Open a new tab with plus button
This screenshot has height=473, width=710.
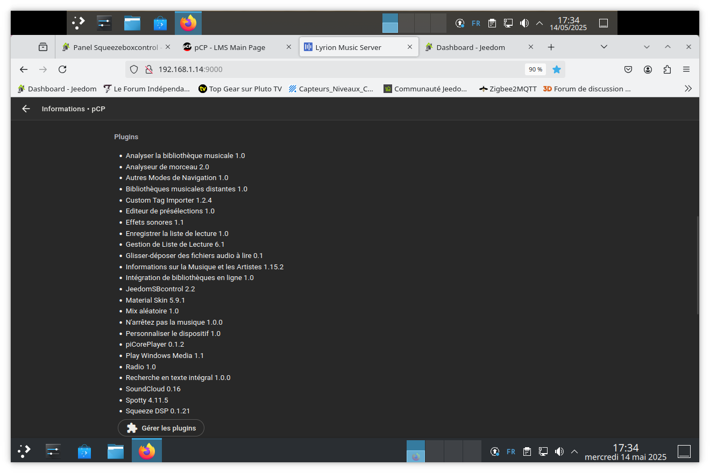tap(551, 47)
